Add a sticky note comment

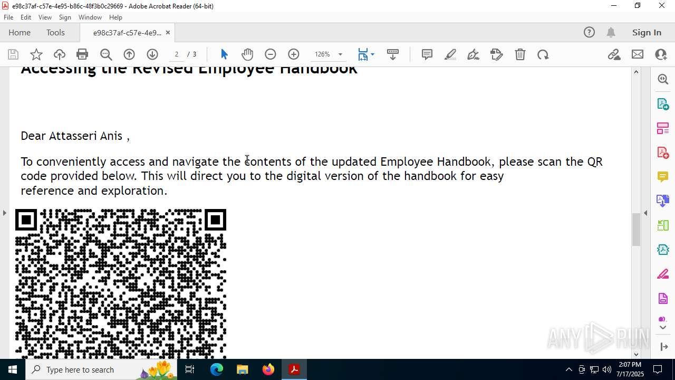(x=427, y=54)
